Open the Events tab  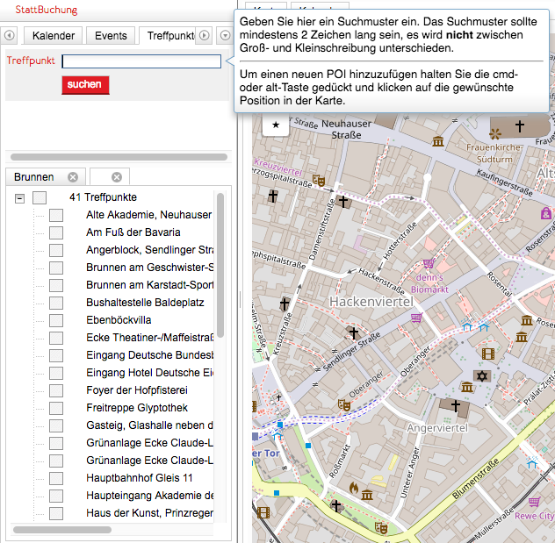pos(111,35)
